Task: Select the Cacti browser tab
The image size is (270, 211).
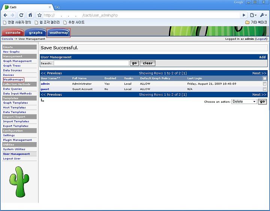Action: tap(27, 7)
